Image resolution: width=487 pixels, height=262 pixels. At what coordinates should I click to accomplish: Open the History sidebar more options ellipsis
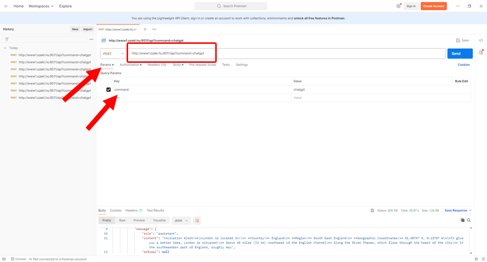92,39
